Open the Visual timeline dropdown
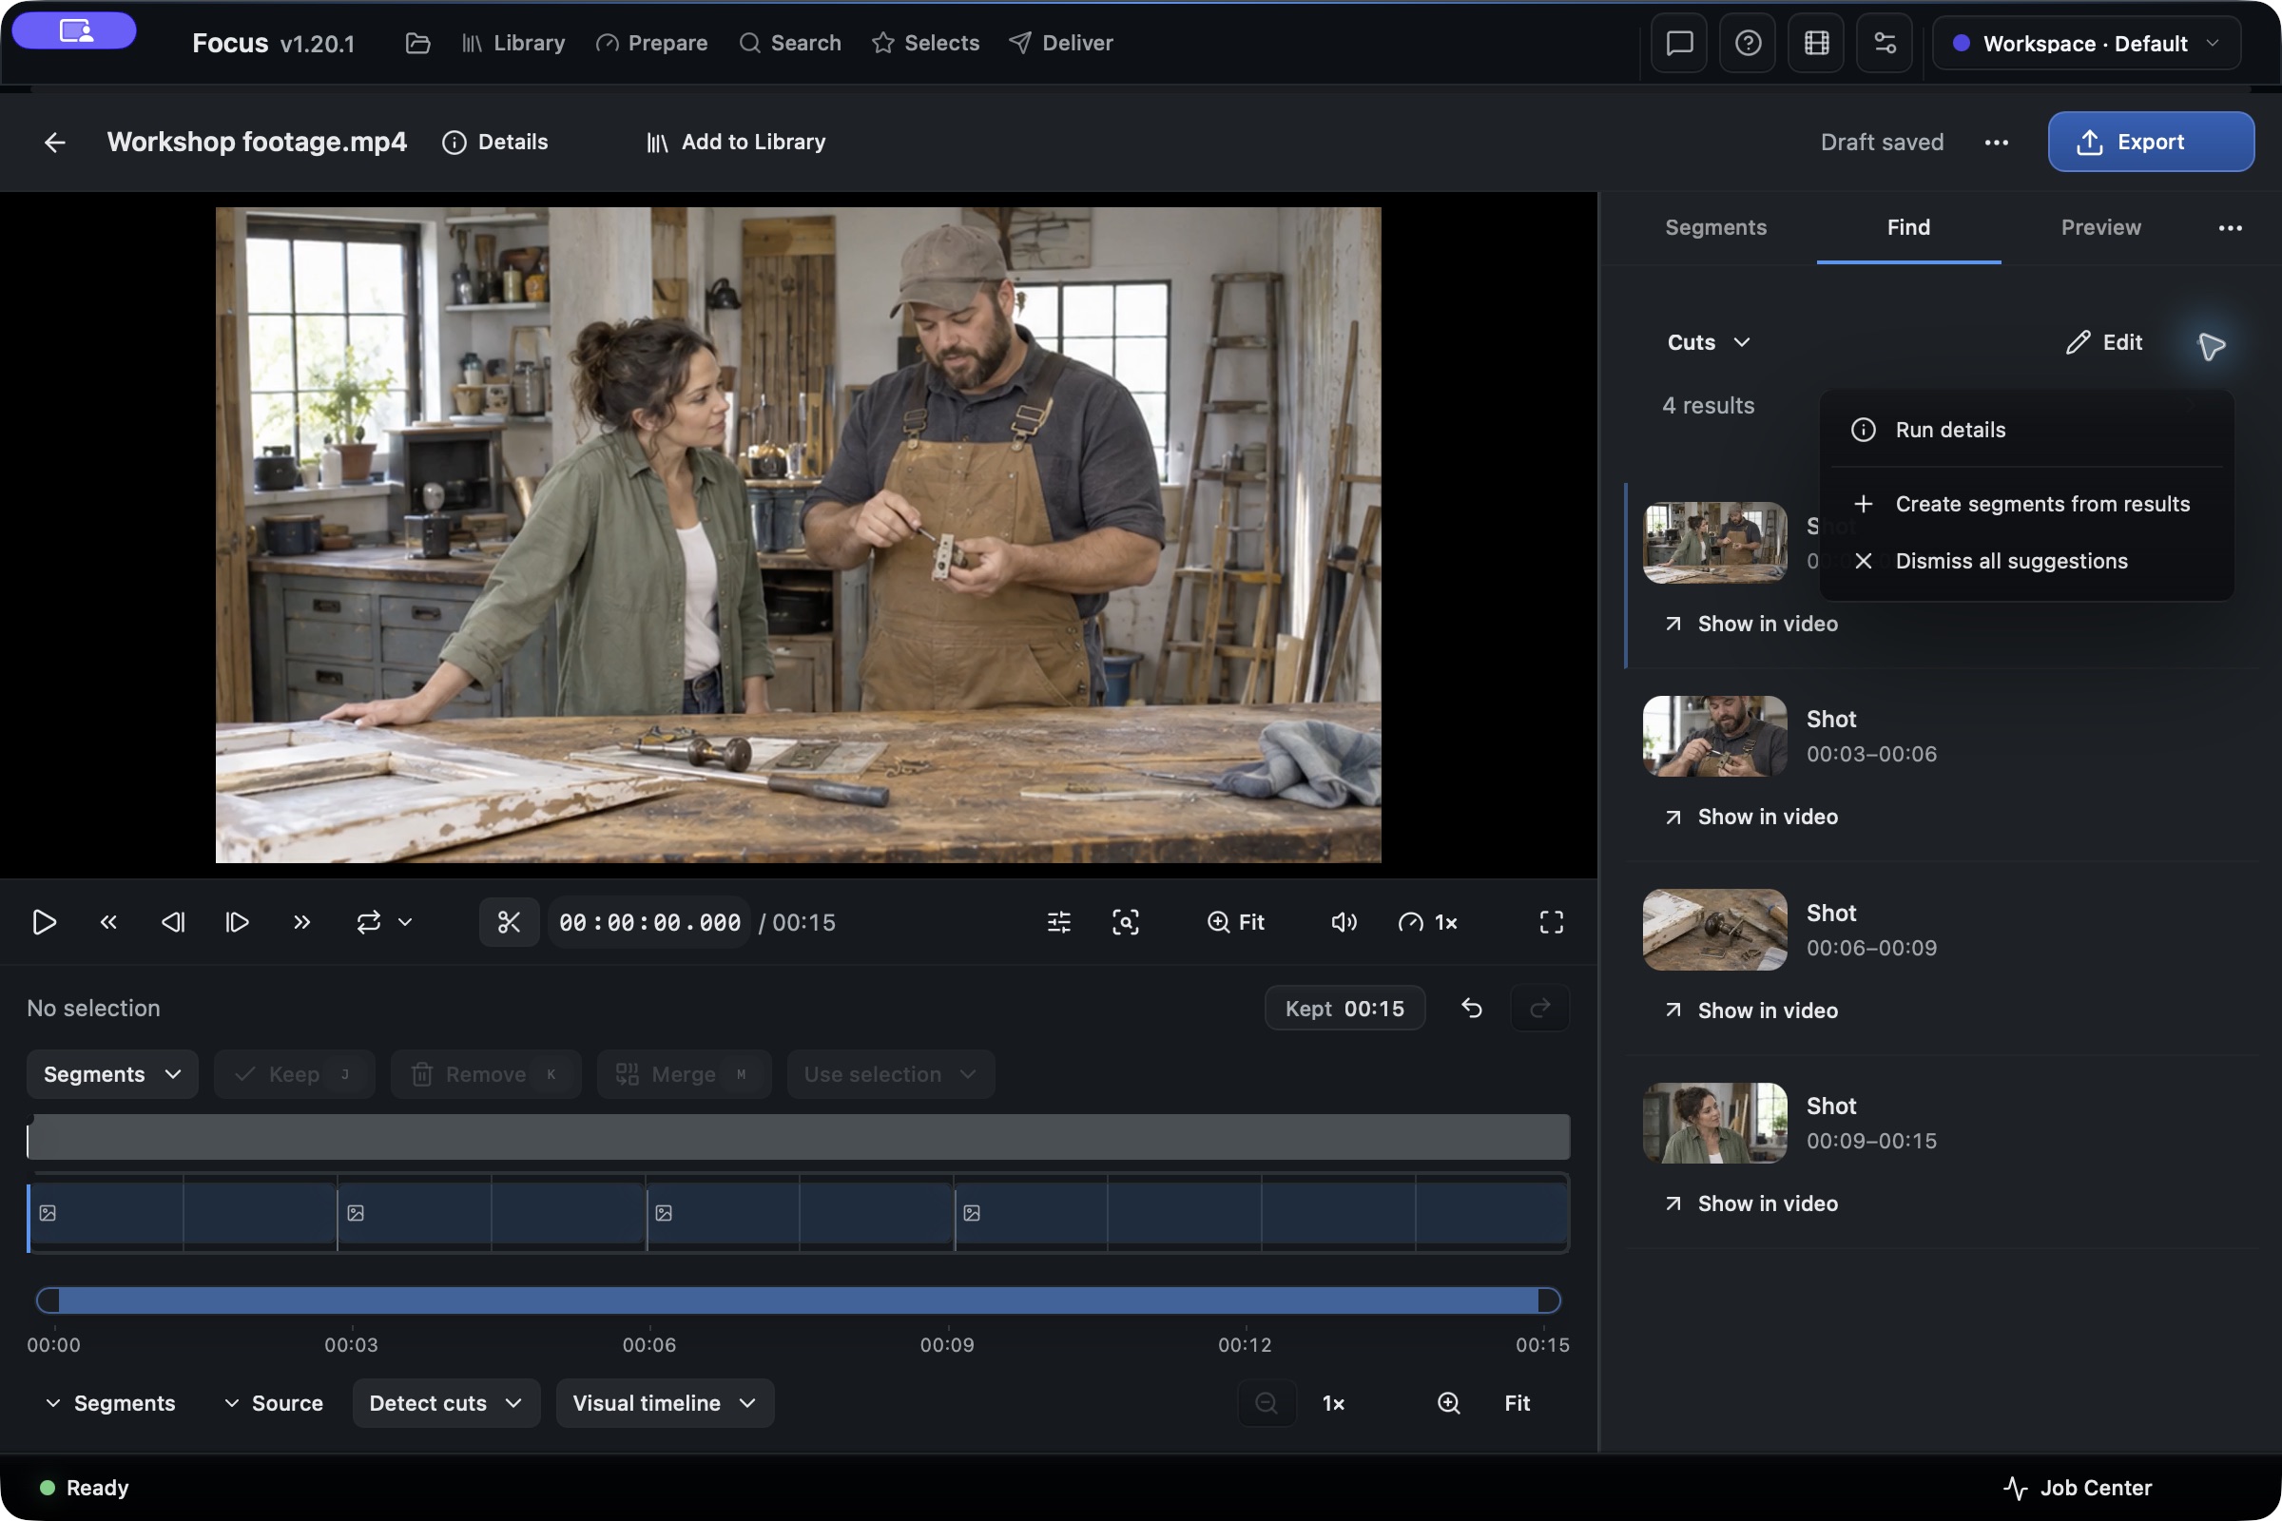This screenshot has width=2282, height=1521. click(x=665, y=1403)
